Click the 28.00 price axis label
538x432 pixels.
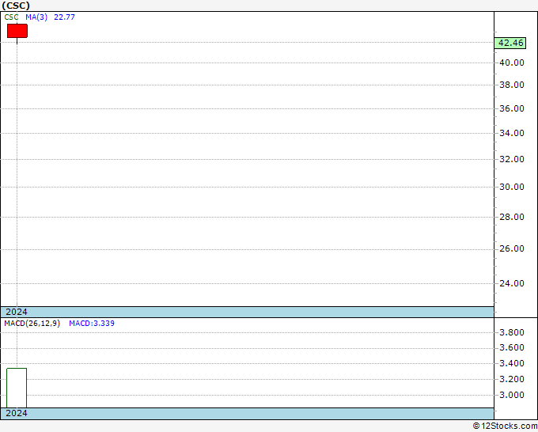512,217
